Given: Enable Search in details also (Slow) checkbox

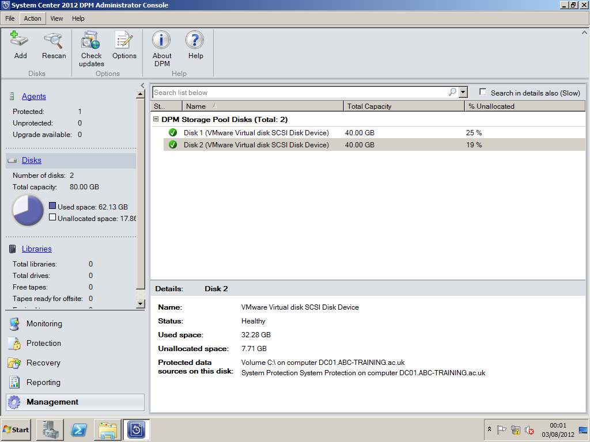Looking at the screenshot, I should point(483,92).
